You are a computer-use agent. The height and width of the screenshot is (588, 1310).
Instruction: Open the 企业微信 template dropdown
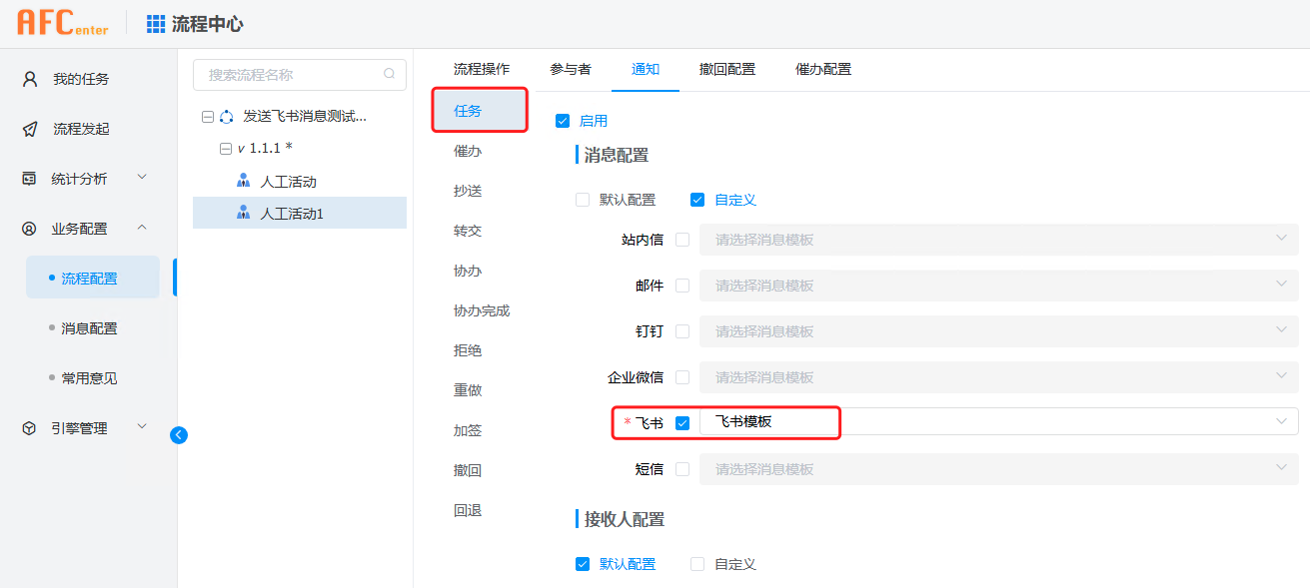pos(999,377)
